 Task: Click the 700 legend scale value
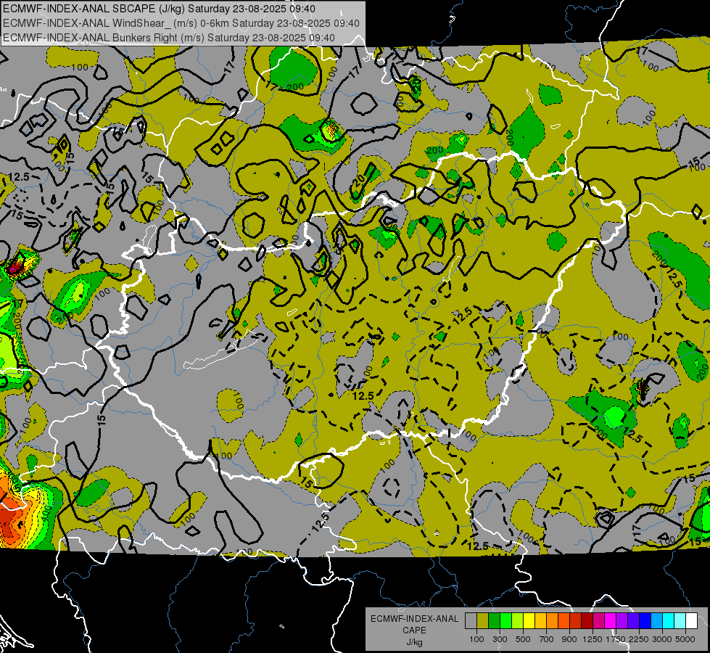coord(547,639)
